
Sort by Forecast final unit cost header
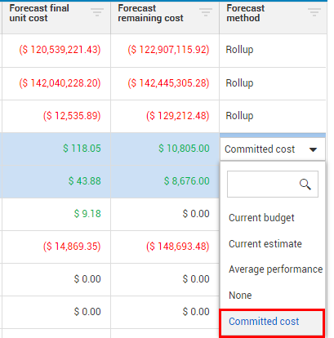coord(39,13)
